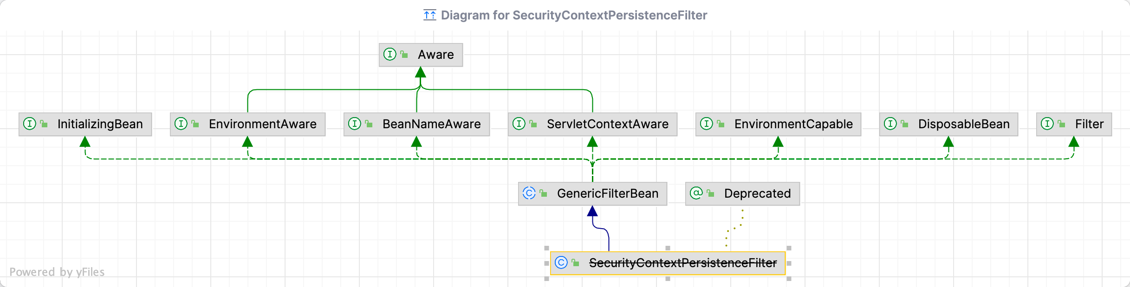Click the diagram icon in the title

pos(429,15)
